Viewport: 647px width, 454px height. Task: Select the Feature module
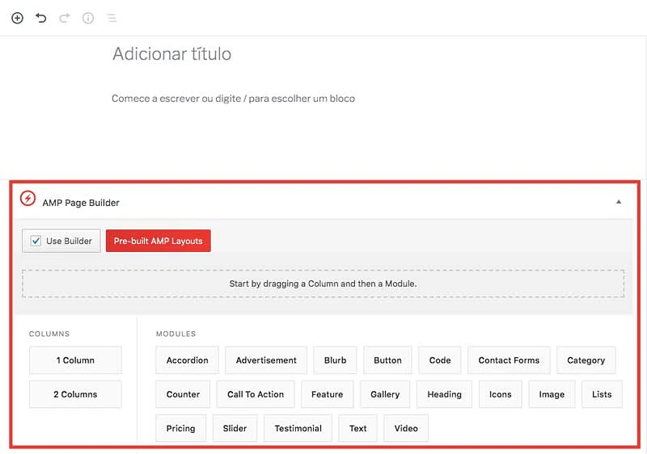[x=328, y=394]
